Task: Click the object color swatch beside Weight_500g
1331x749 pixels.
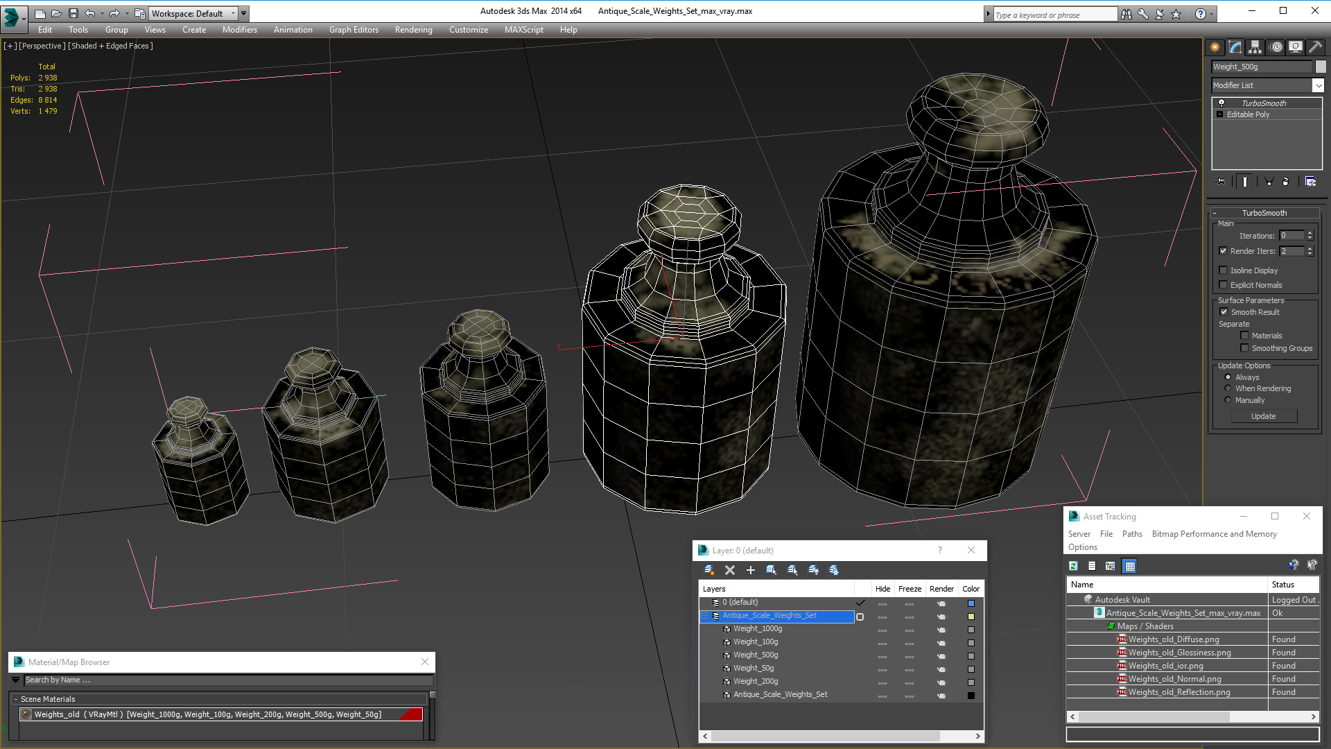Action: click(x=1321, y=67)
